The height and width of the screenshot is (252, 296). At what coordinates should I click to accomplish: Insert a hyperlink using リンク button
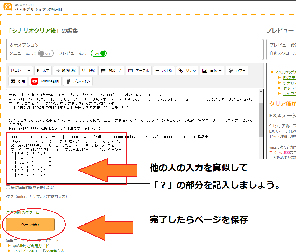tap(187, 71)
